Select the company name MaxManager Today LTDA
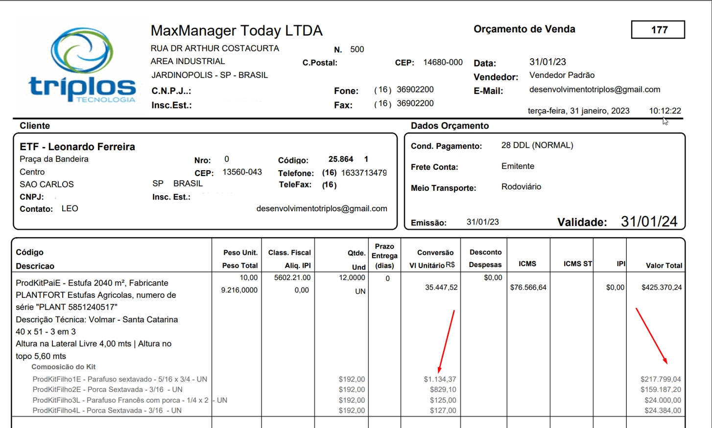This screenshot has width=712, height=428. point(237,30)
